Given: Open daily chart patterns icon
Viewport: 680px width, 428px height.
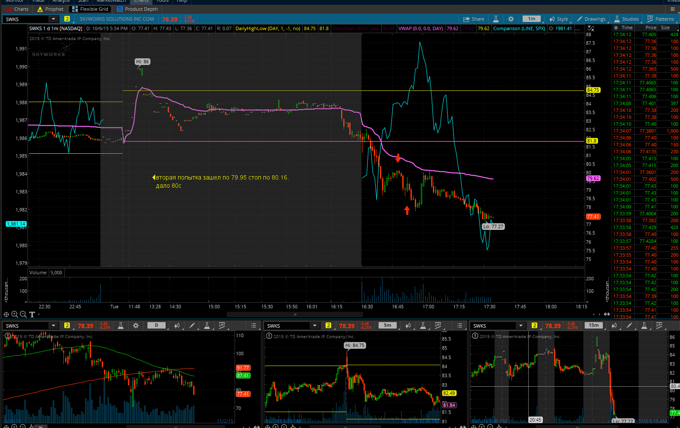Looking at the screenshot, I should pyautogui.click(x=222, y=326).
